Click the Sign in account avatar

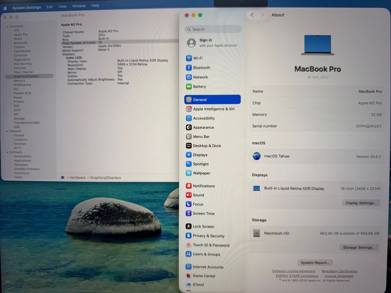coord(191,43)
